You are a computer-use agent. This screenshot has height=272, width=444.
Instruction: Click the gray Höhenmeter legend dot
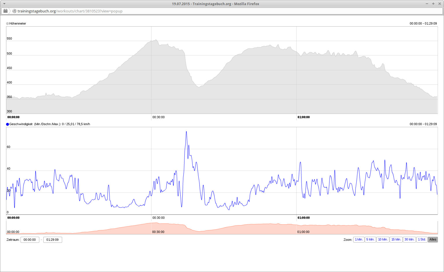pyautogui.click(x=8, y=24)
